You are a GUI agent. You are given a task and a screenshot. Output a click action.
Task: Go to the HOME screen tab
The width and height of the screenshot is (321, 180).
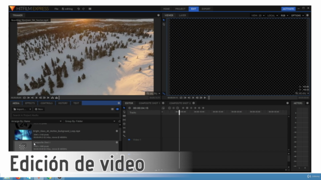[x=167, y=9]
